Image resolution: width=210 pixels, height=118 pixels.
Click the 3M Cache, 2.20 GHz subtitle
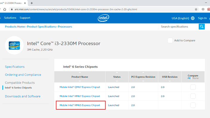[x=40, y=50]
